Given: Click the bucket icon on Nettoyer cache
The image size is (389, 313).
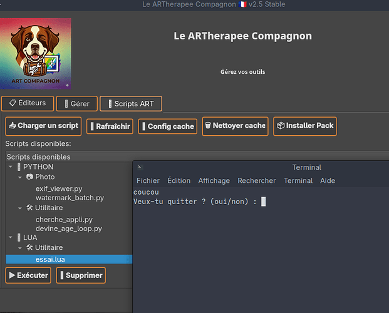Looking at the screenshot, I should (208, 125).
